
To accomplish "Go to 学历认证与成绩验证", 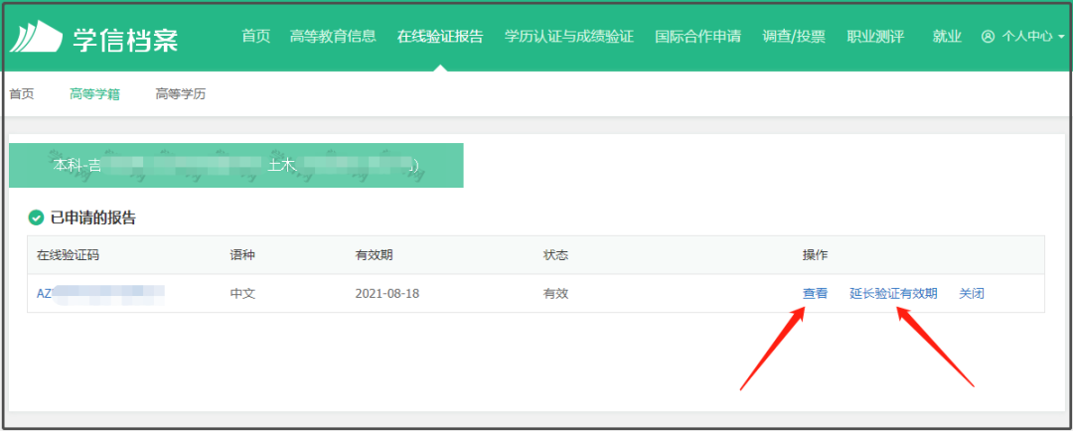I will [568, 37].
